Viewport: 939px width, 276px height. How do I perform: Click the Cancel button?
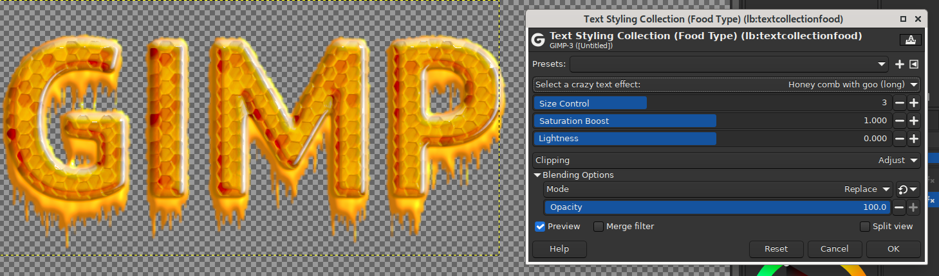click(834, 249)
